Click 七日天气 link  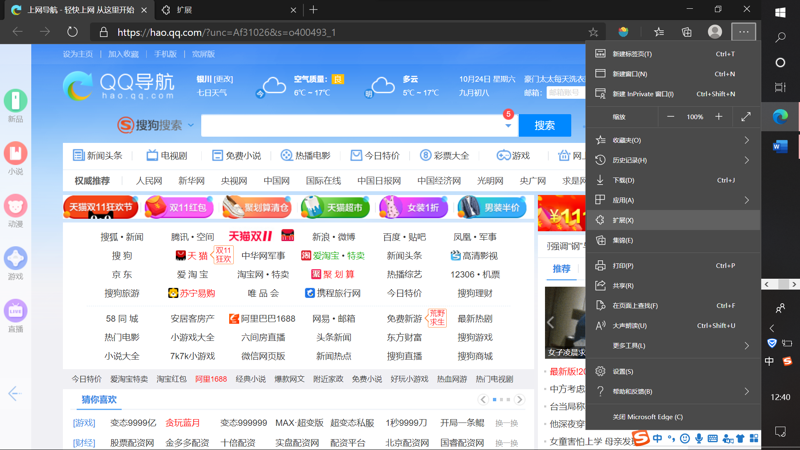(212, 92)
